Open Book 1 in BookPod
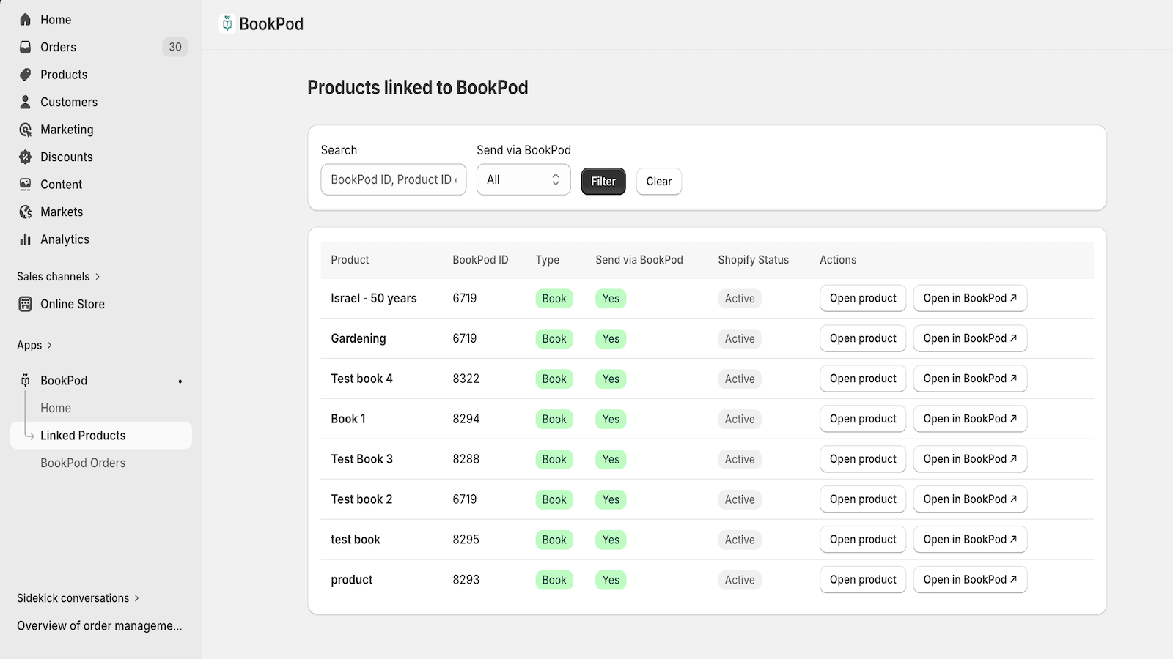Viewport: 1173px width, 659px height. (x=970, y=419)
